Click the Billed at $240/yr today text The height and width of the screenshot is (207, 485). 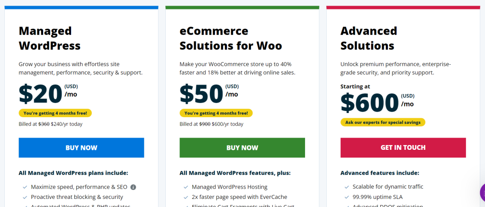(51, 124)
